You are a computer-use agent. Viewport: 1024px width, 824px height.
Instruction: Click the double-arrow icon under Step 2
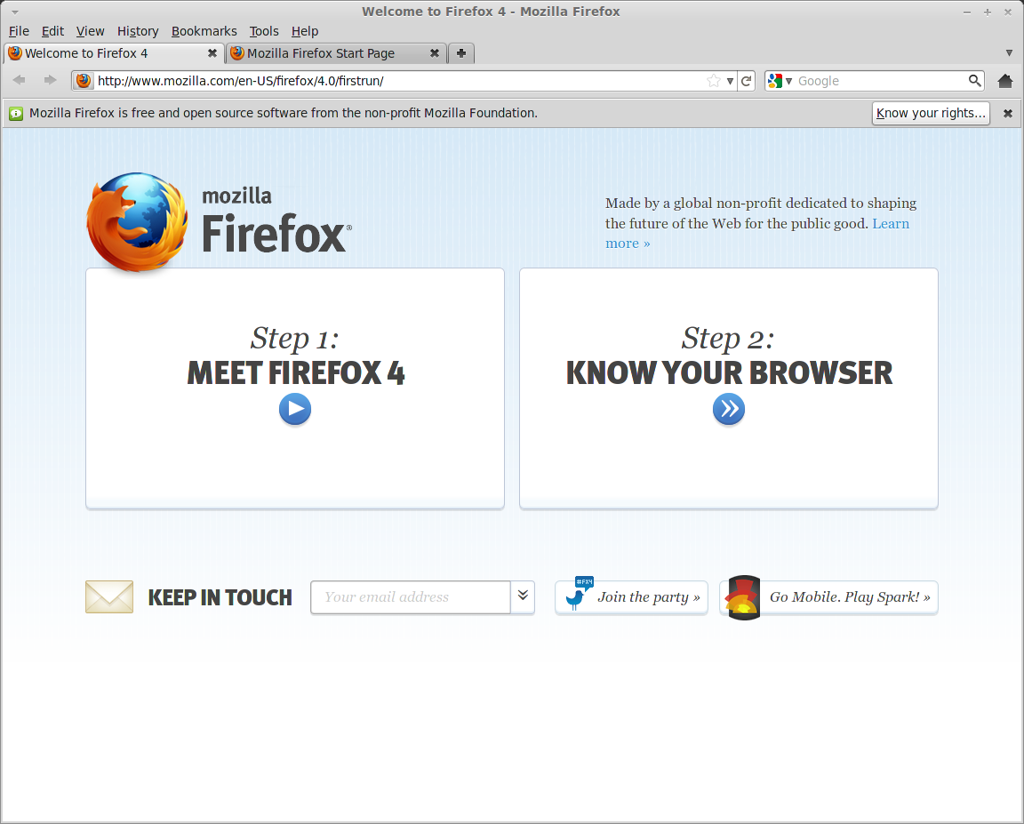(x=729, y=410)
